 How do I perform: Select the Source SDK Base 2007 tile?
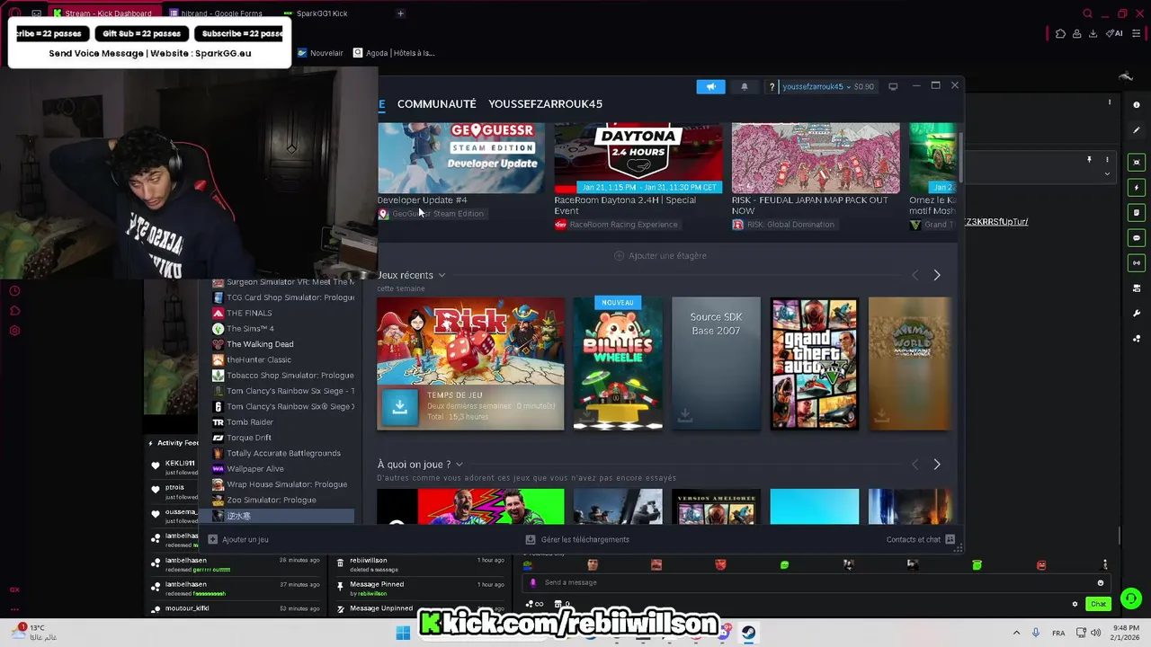716,363
